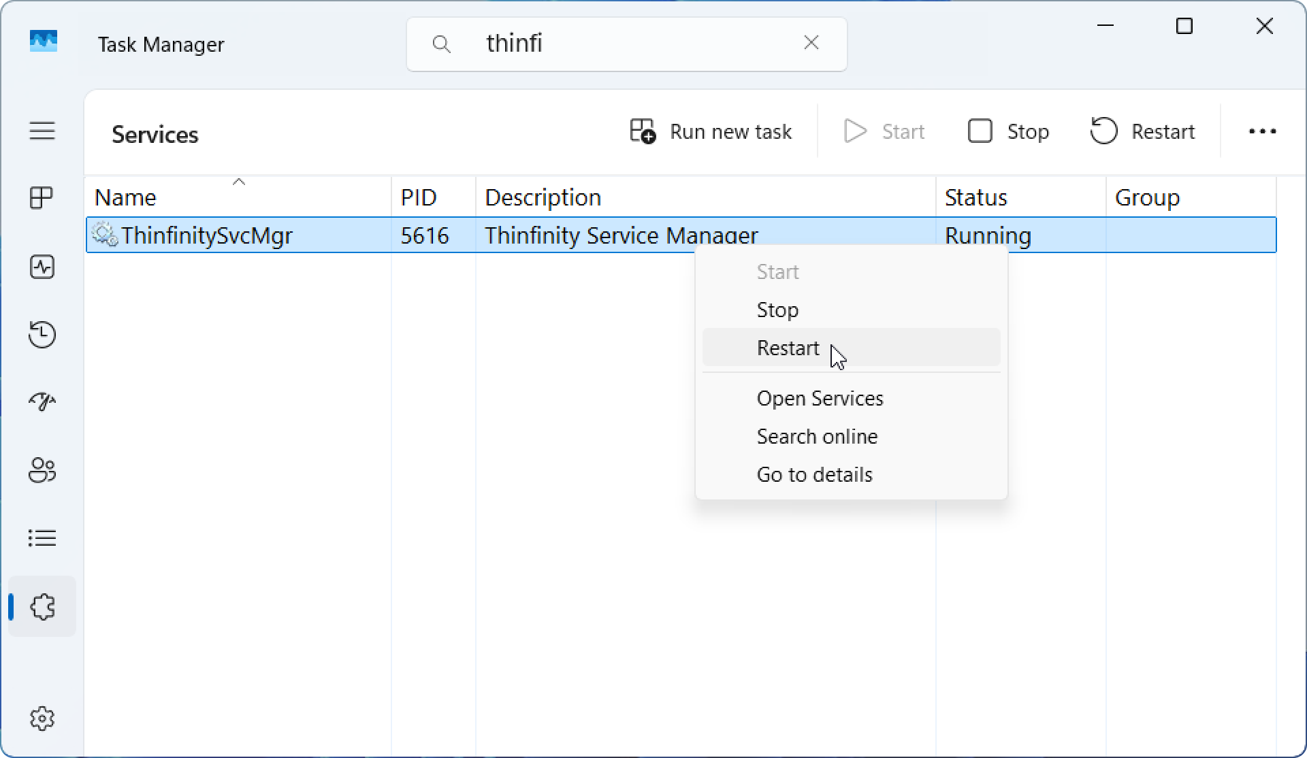Open the Performance page icon
This screenshot has width=1307, height=758.
pos(42,267)
